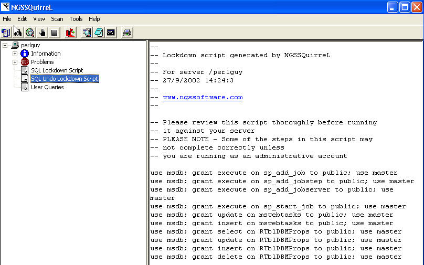Image resolution: width=424 pixels, height=265 pixels.
Task: Click 'grant insert on RTblDBMProps' line
Action: (x=276, y=248)
